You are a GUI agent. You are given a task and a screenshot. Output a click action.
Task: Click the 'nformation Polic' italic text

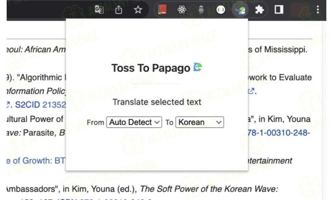[x=36, y=91]
